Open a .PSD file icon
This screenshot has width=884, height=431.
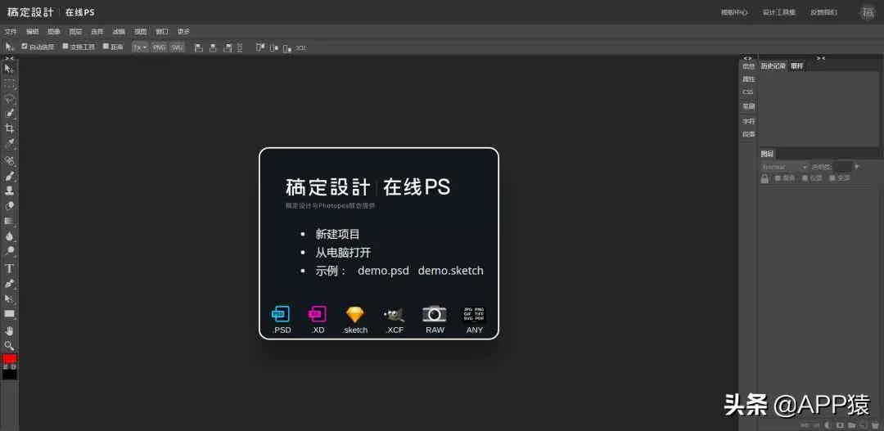[x=281, y=314]
